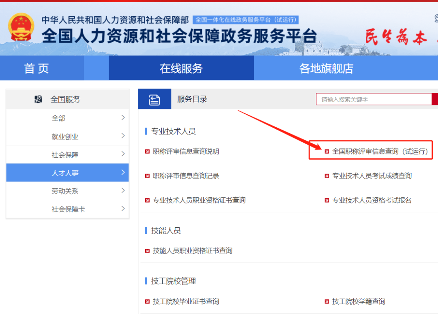This screenshot has width=438, height=314.
Task: Open 专业技术人员考试成绩查询 link
Action: click(x=372, y=176)
